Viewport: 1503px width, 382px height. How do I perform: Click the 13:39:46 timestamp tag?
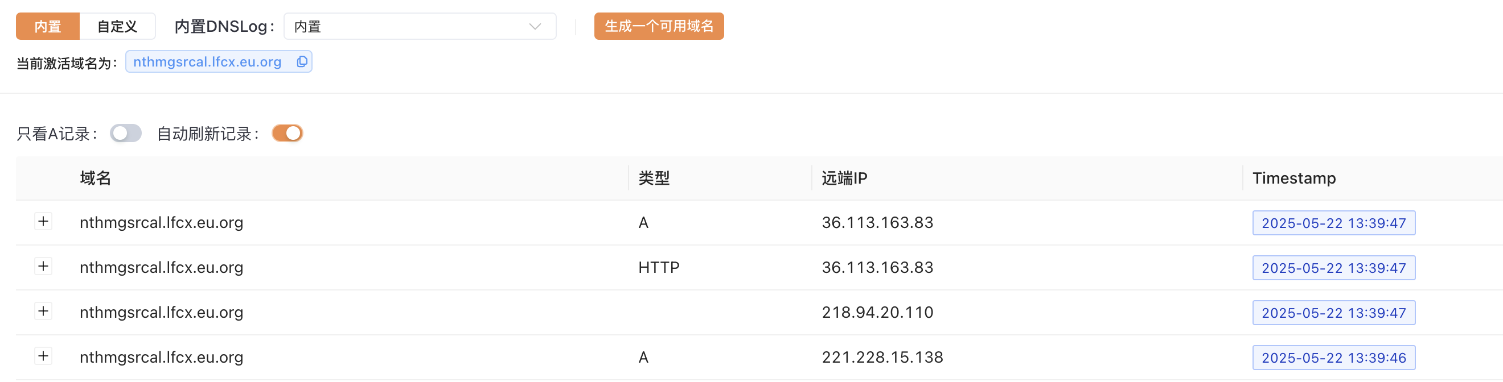[x=1333, y=358]
